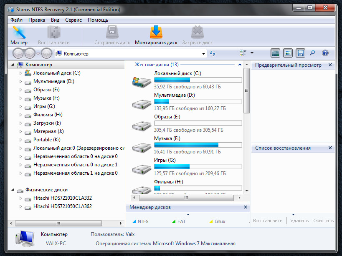Open help with the question mark icon

325,53
